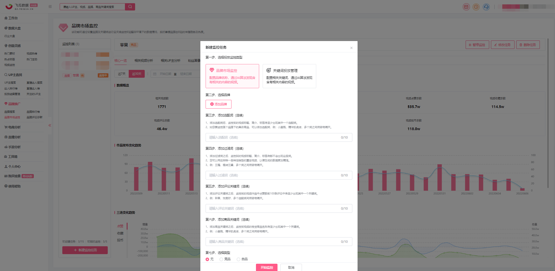Click the 暂停监控 button
555x271 pixels.
477,45
